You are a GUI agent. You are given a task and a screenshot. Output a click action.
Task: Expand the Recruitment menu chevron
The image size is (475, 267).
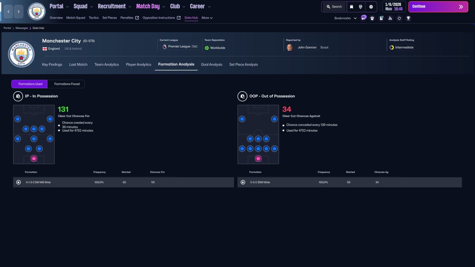pyautogui.click(x=130, y=7)
